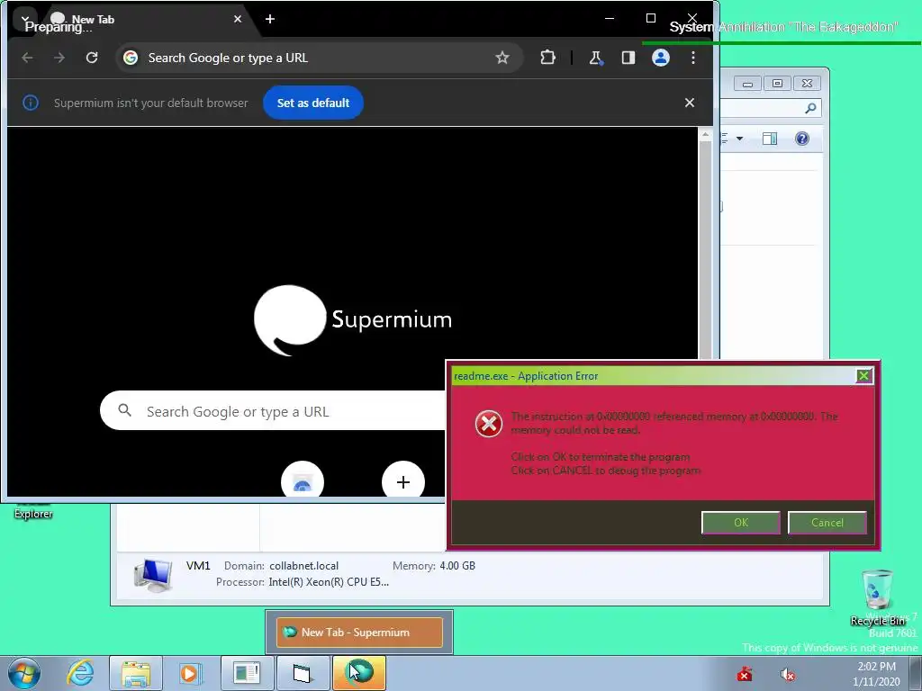This screenshot has height=691, width=922.
Task: Click the address bar URL field
Action: click(318, 58)
